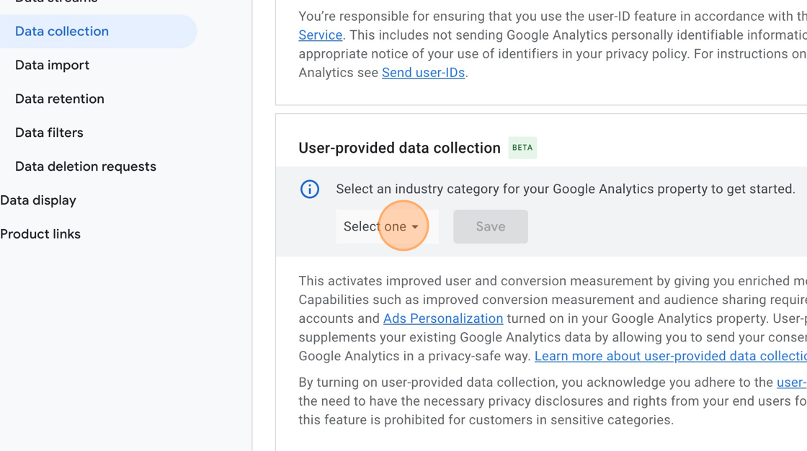This screenshot has width=807, height=451.
Task: Follow the Send user-IDs link
Action: click(423, 73)
